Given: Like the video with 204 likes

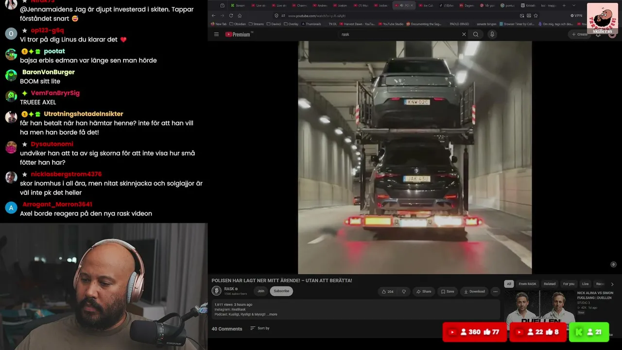Looking at the screenshot, I should 388,292.
